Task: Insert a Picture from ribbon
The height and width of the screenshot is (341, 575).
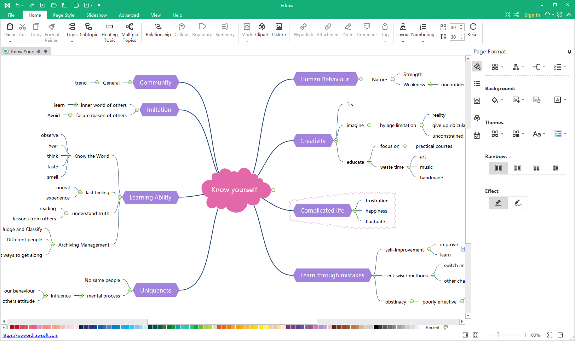Action: coord(279,27)
